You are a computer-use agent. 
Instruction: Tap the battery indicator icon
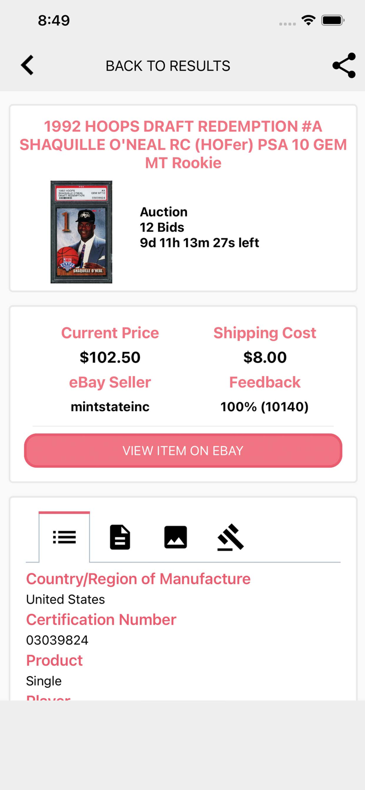pyautogui.click(x=333, y=20)
